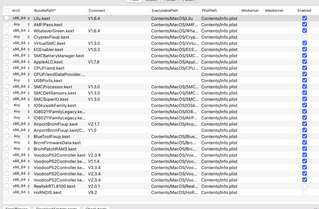The height and width of the screenshot is (209, 319).
Task: Change Arch for CryptexFixup.kext
Action: coord(21,37)
